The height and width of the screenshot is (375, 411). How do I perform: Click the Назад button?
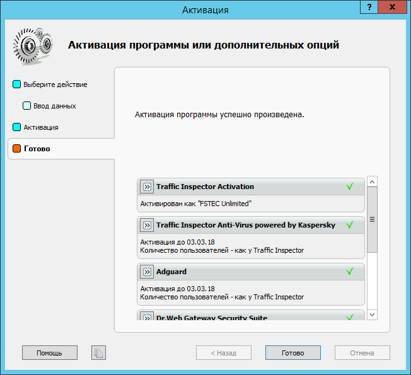coord(224,353)
